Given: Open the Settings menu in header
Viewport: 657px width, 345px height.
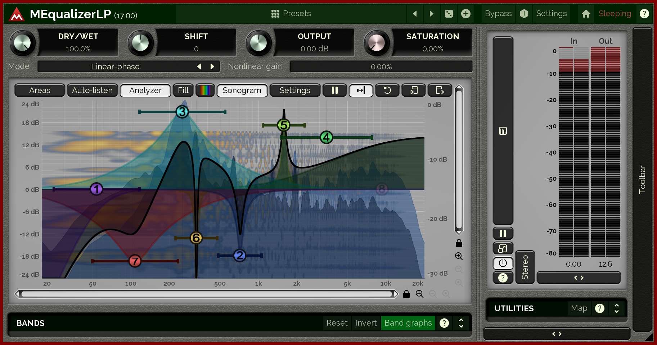Looking at the screenshot, I should pyautogui.click(x=551, y=14).
